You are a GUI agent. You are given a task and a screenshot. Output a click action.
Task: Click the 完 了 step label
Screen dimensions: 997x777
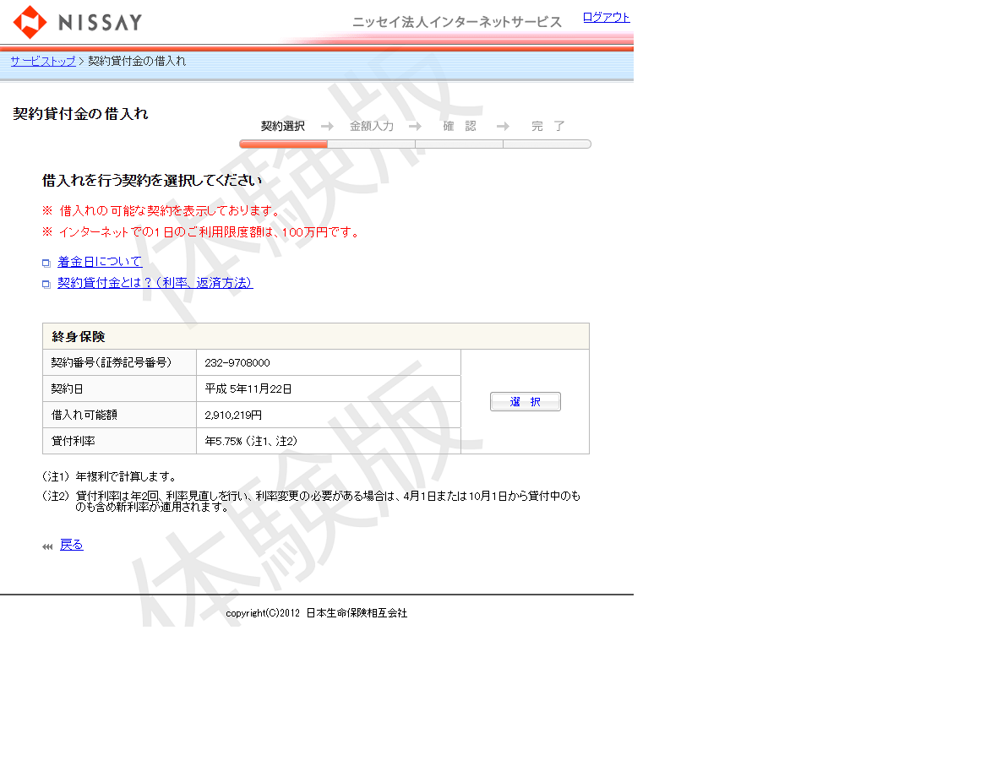(548, 126)
